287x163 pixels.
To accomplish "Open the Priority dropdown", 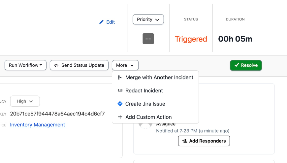I will pyautogui.click(x=148, y=19).
